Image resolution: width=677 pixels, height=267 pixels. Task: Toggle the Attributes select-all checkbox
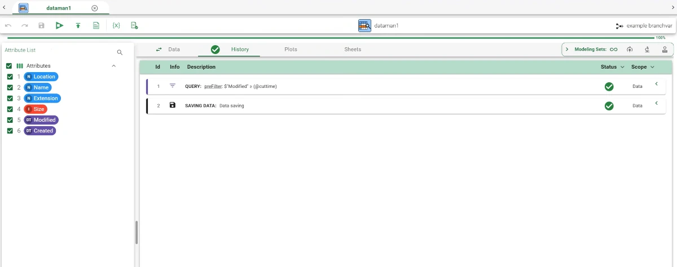pyautogui.click(x=9, y=66)
